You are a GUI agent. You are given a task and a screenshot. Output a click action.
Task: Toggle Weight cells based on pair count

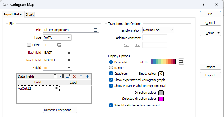tap(111, 105)
